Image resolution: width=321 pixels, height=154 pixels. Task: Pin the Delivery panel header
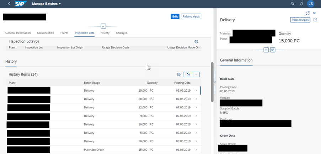tap(272, 50)
